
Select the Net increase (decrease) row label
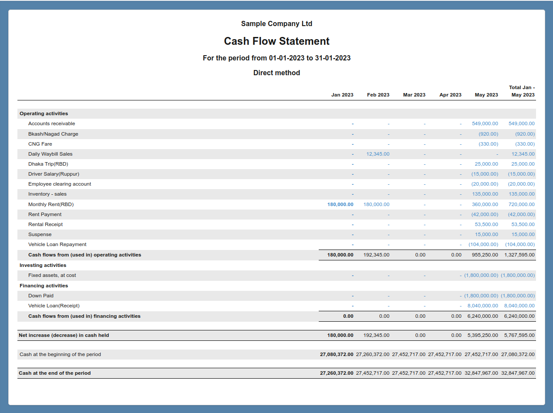coord(61,335)
